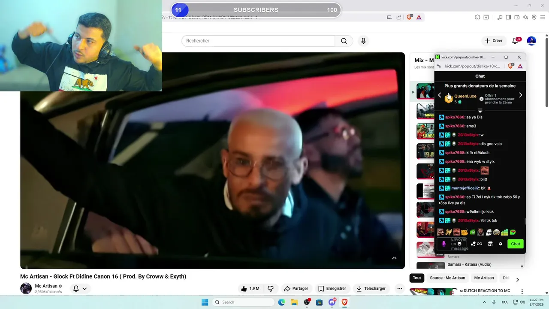Open Kick chat settings gear icon
The image size is (549, 309).
tap(501, 244)
